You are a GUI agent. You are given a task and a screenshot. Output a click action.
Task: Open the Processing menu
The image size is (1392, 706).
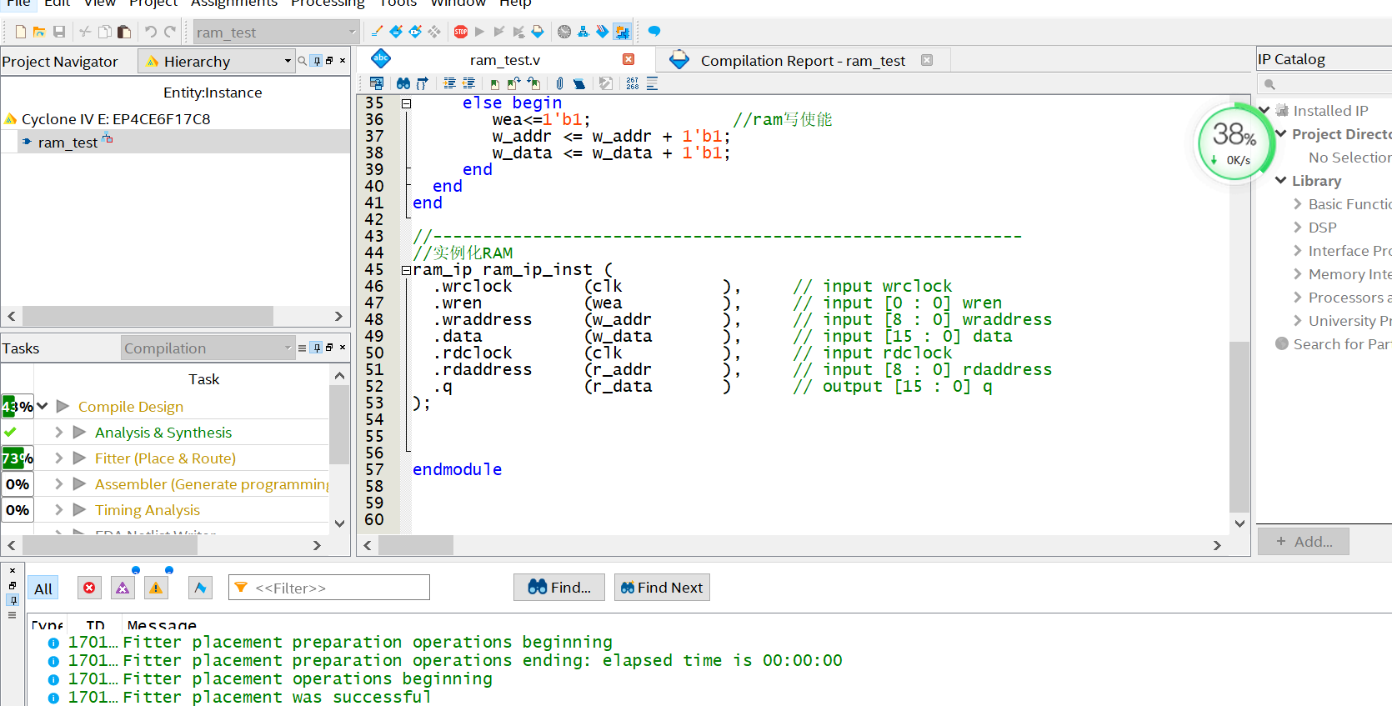pos(328,3)
